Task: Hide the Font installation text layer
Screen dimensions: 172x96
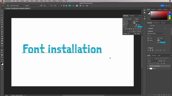Action: (x=148, y=66)
